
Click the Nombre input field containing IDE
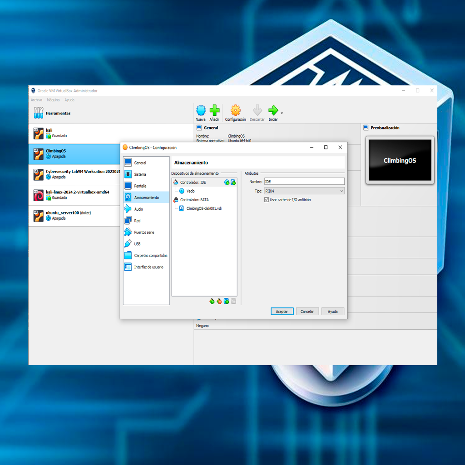point(304,182)
